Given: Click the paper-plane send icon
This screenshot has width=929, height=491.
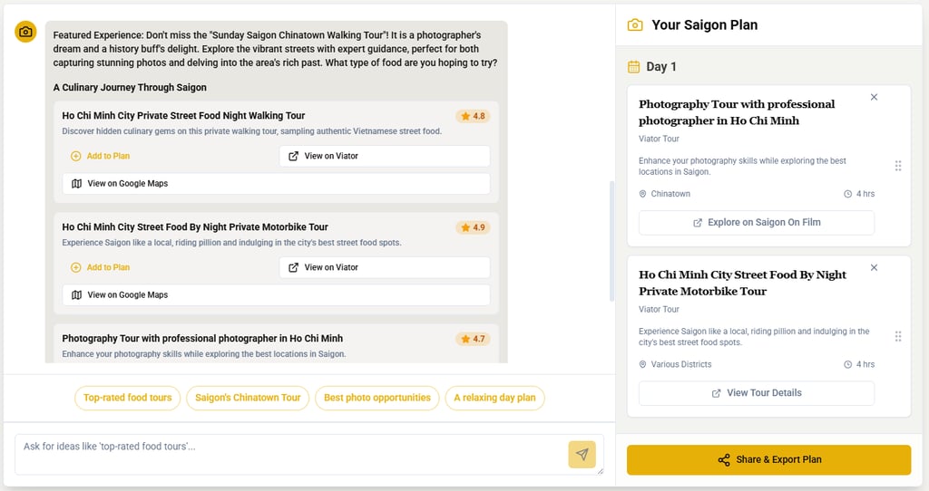Looking at the screenshot, I should coord(582,455).
